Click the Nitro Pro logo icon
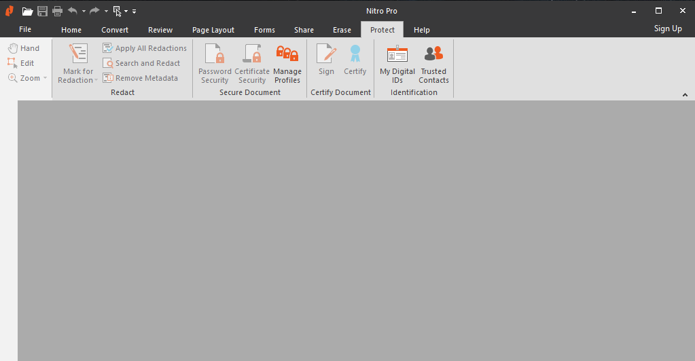This screenshot has height=361, width=695. tap(10, 11)
